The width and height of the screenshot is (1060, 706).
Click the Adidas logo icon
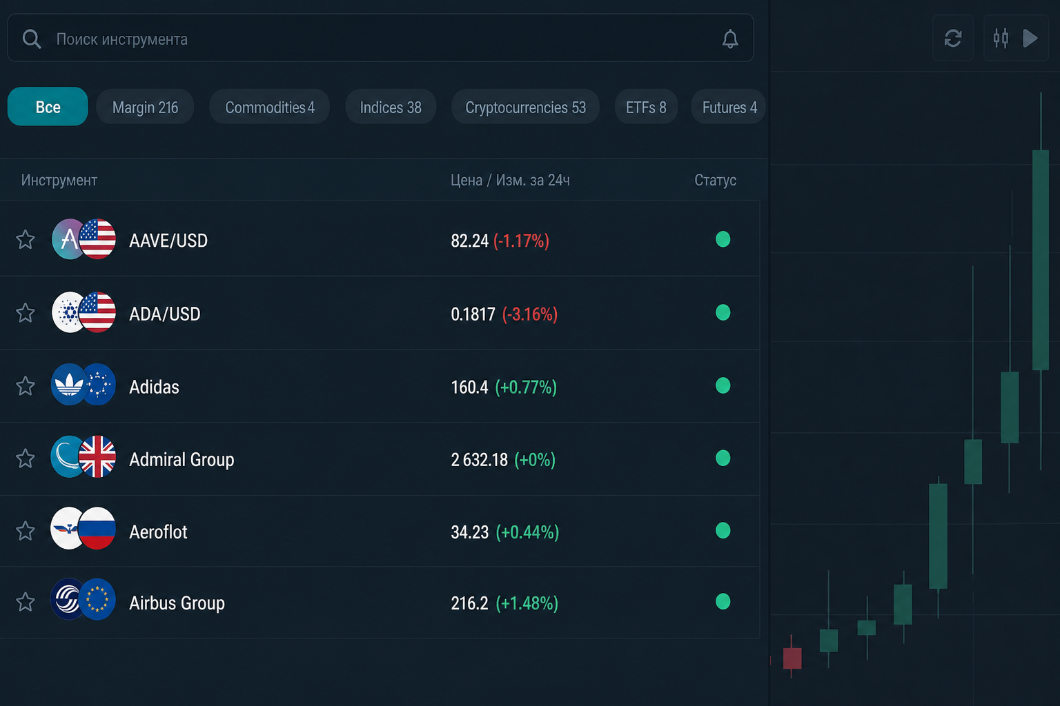point(68,385)
